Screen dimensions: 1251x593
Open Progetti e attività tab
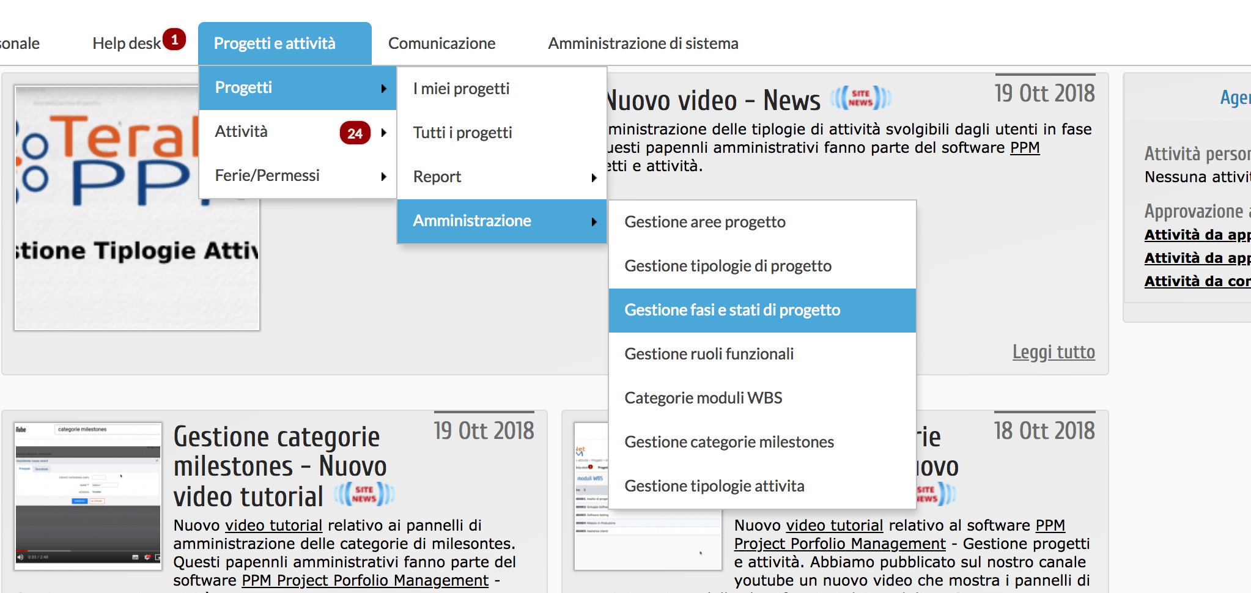(x=285, y=43)
